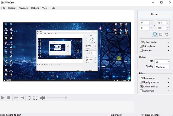Expand the Quality dropdown set to Medium

[162, 67]
